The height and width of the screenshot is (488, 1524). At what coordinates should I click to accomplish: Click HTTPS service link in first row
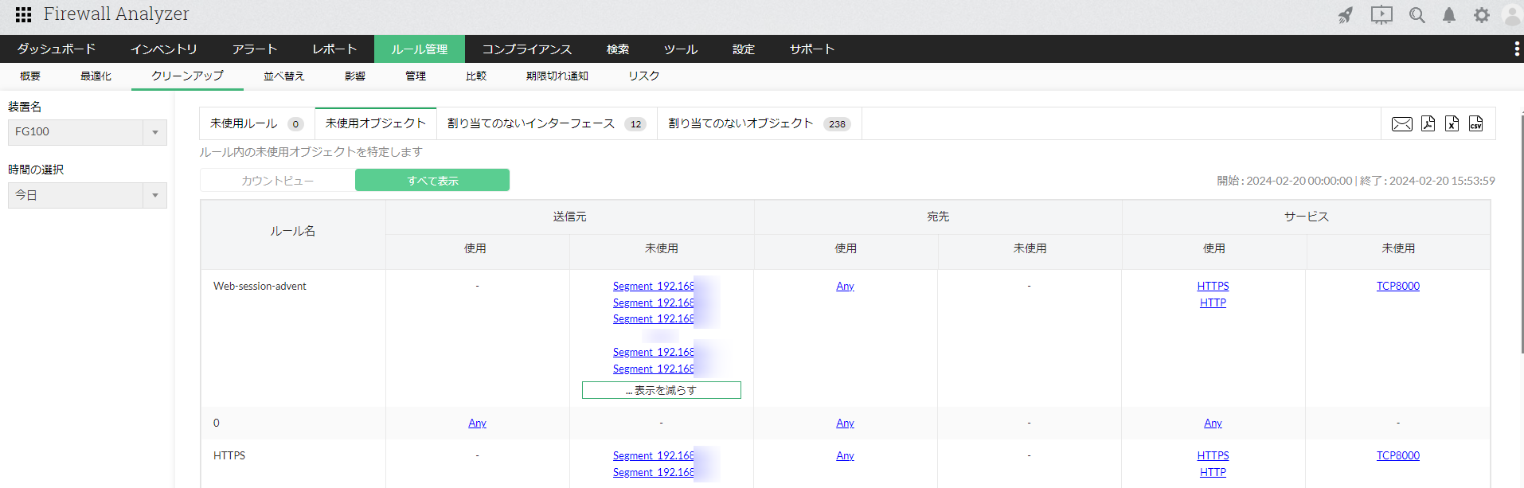pos(1213,287)
